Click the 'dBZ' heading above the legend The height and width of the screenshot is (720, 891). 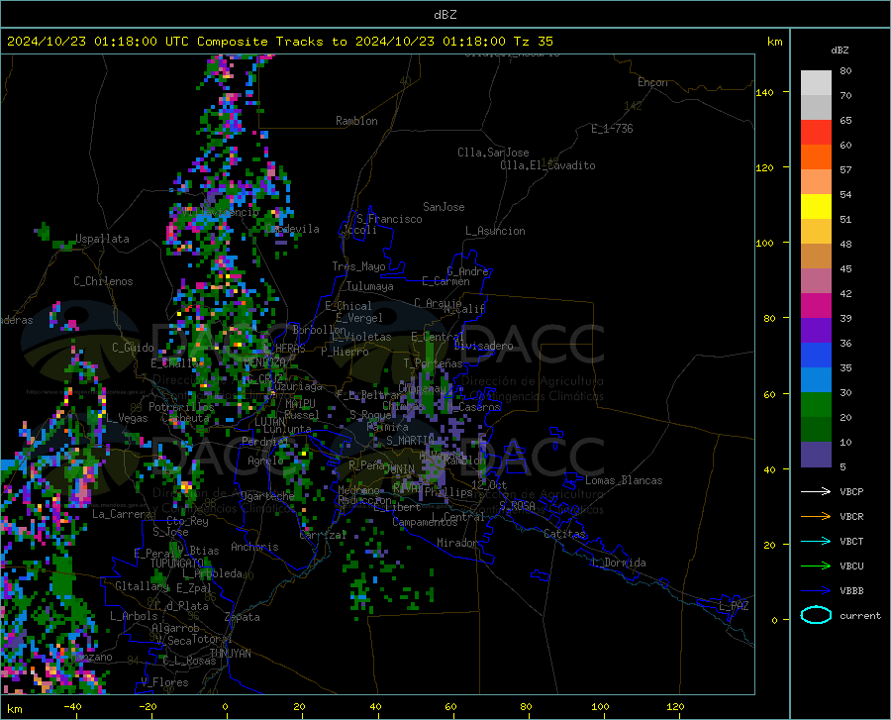840,50
